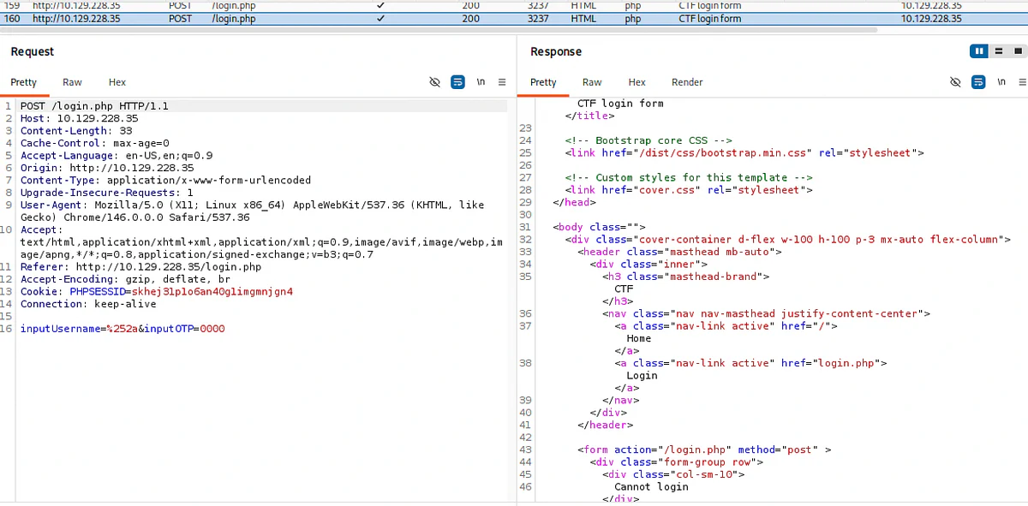Click the Content-Type urlencoded header
Screen dimensions: 1028x506
pos(165,181)
